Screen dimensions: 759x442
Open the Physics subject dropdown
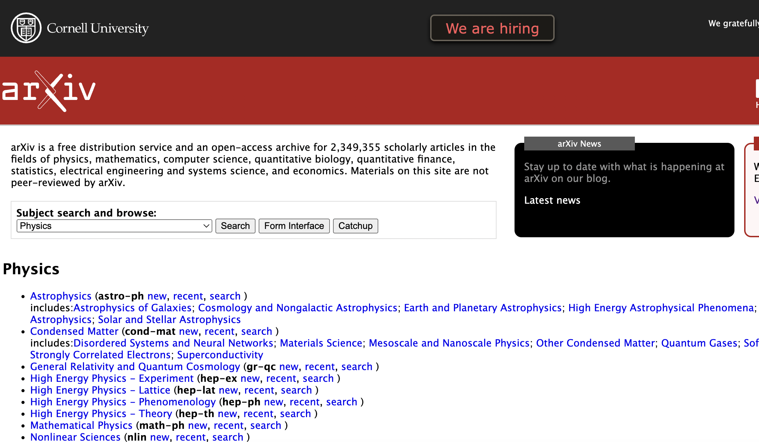[x=114, y=226]
